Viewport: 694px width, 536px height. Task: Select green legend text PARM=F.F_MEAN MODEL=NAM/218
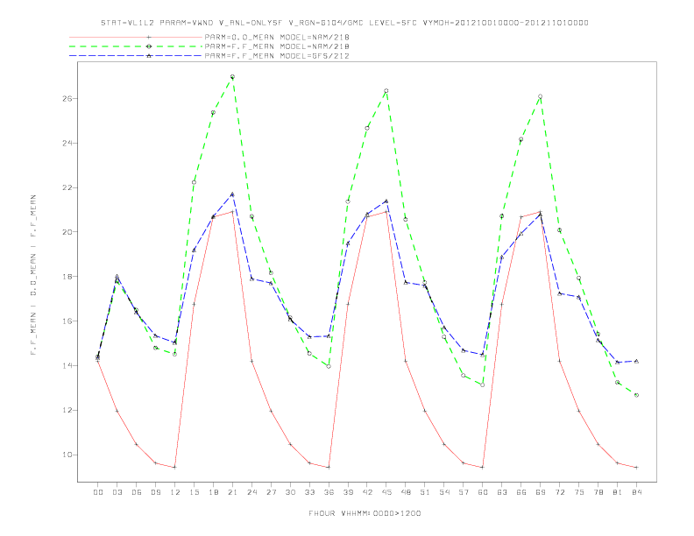click(277, 46)
